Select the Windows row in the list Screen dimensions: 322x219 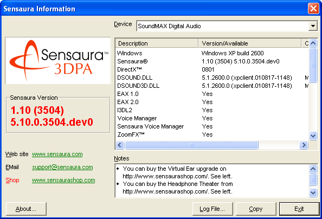[x=212, y=53]
